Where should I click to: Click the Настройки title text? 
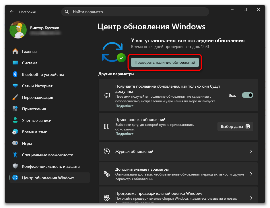(x=28, y=12)
